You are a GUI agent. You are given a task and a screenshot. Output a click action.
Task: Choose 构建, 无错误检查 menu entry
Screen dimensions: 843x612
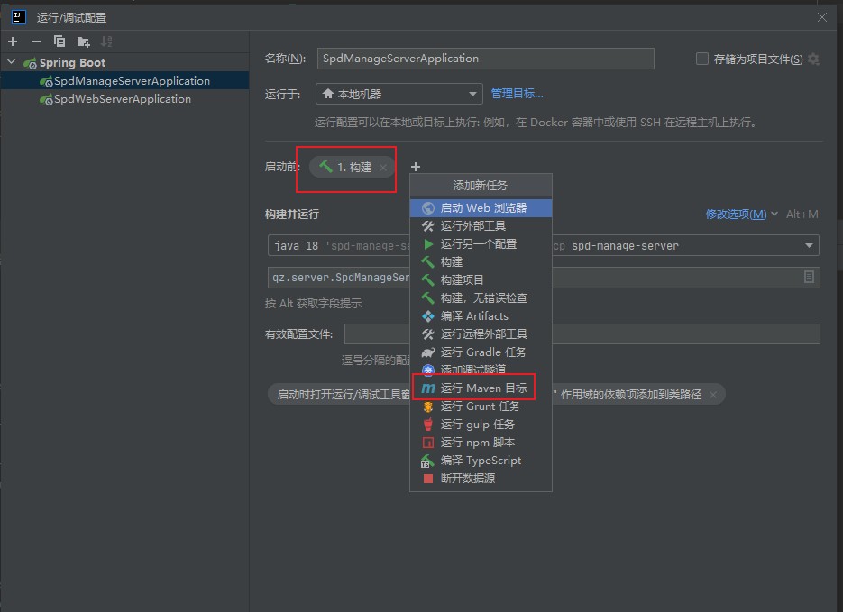point(481,297)
